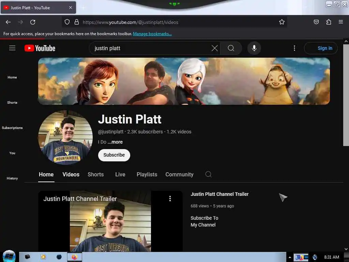The image size is (349, 262).
Task: Search within channel magnifier icon
Action: [x=208, y=174]
